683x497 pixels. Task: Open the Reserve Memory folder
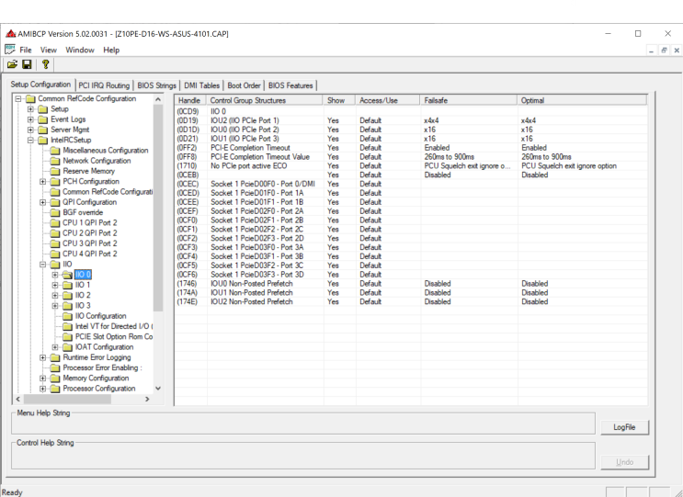[83, 171]
